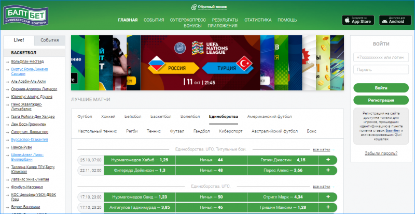Click the Регистрация button
415x214 pixels.
tap(381, 100)
